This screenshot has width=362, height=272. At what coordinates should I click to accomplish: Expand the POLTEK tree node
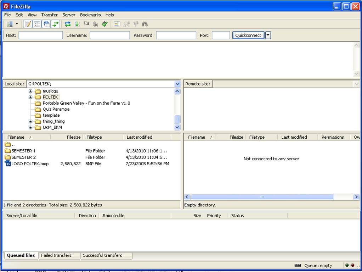click(30, 97)
